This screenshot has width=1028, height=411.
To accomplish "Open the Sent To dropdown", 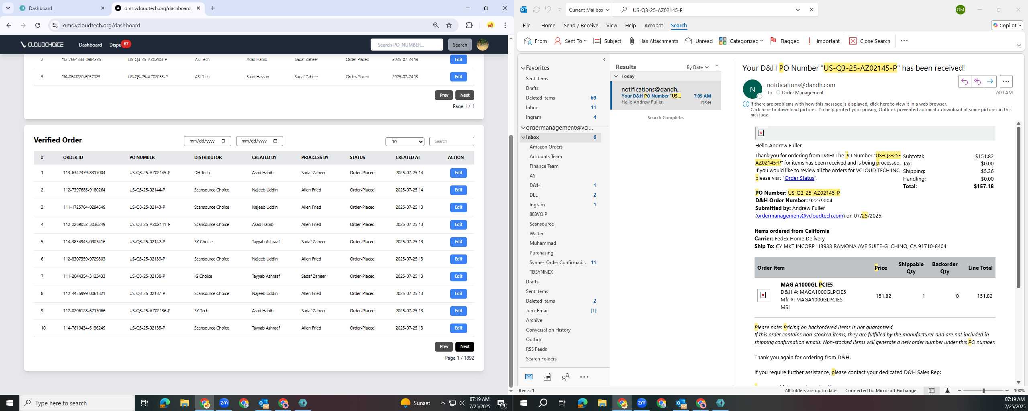I will click(571, 41).
